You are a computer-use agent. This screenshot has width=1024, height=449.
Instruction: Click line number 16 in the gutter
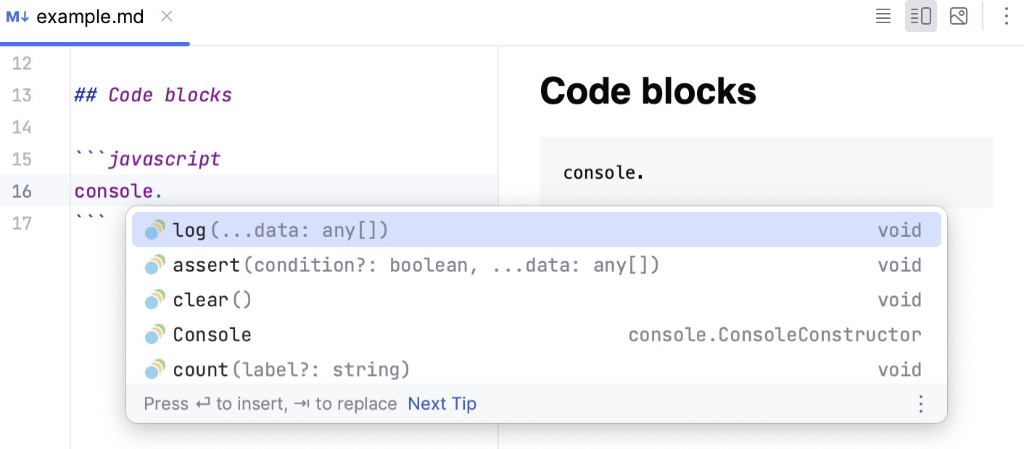pyautogui.click(x=22, y=191)
